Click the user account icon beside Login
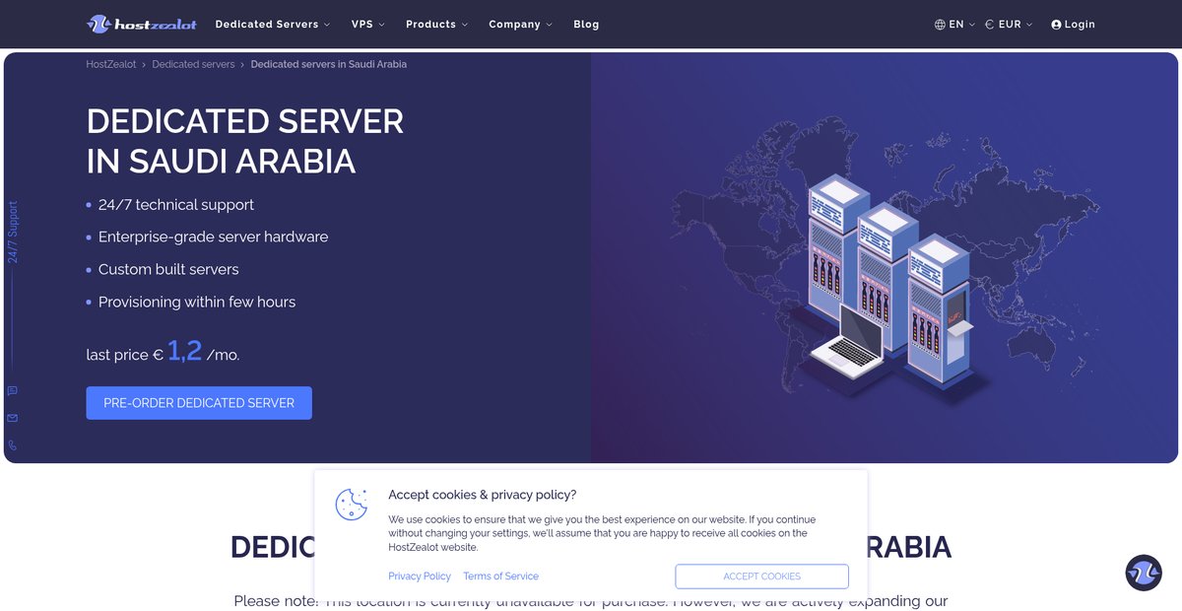 coord(1056,25)
